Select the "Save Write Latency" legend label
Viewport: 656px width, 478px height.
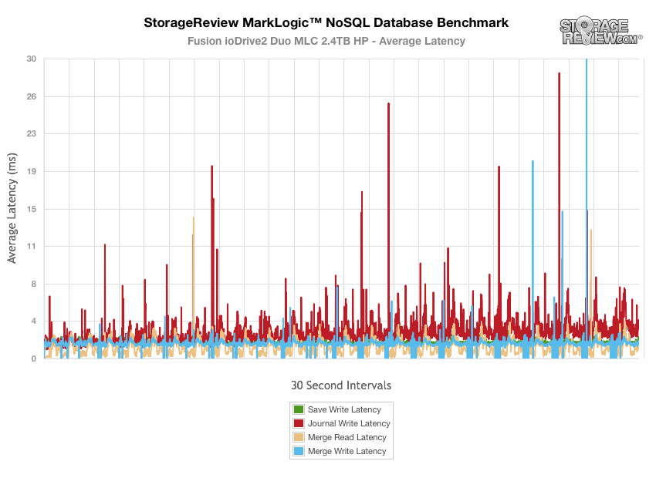344,409
